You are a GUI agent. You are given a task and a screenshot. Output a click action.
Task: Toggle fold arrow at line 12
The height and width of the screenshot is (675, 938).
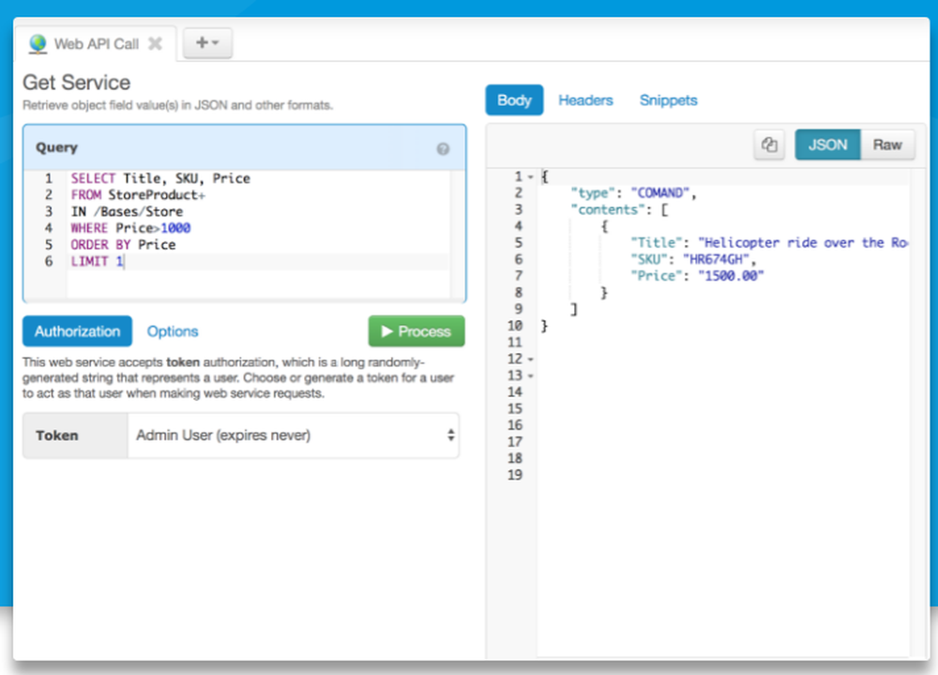coord(531,360)
